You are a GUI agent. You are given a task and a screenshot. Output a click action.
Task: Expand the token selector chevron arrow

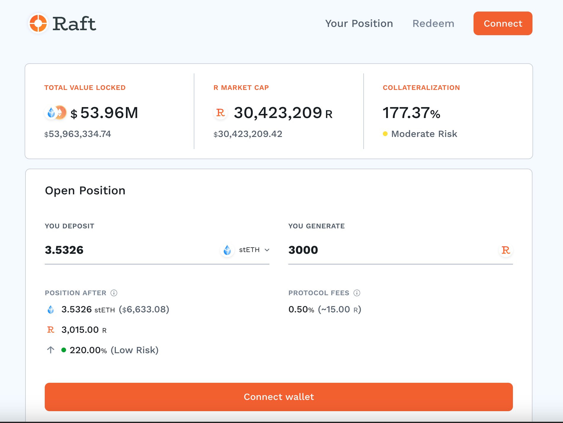pyautogui.click(x=267, y=250)
